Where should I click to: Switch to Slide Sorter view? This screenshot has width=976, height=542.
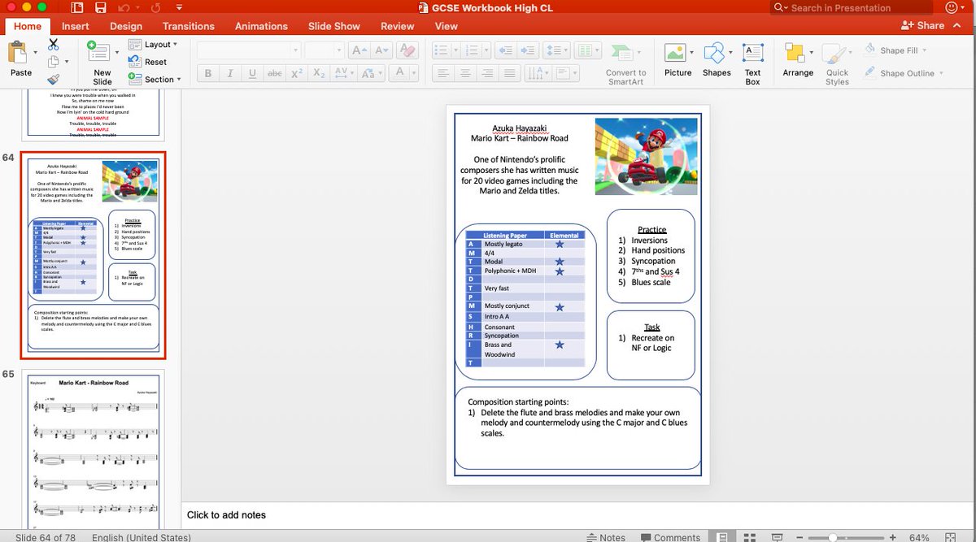pyautogui.click(x=750, y=537)
